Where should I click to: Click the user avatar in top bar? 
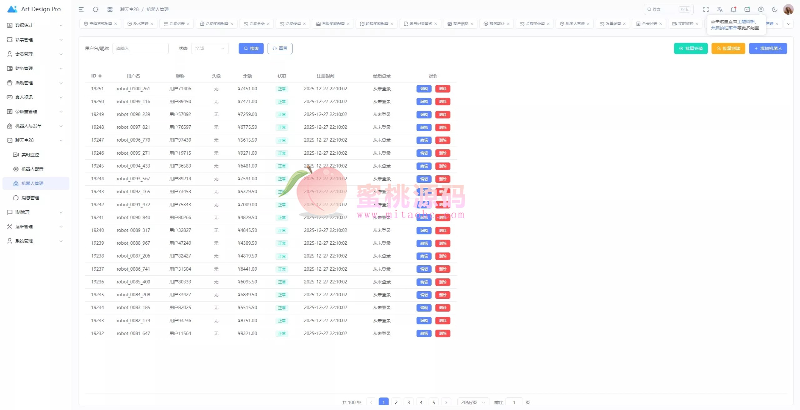point(788,9)
